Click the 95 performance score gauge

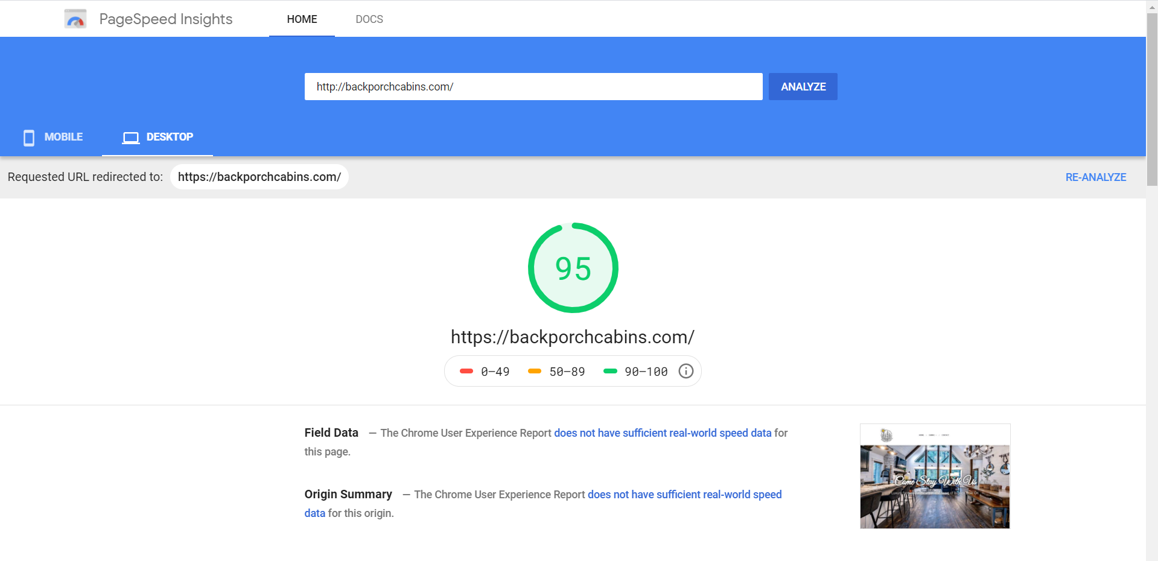point(573,268)
